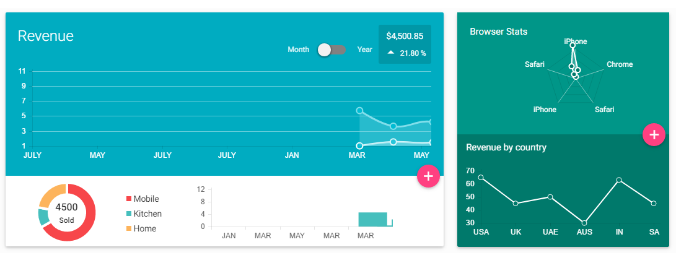This screenshot has width=676, height=255.
Task: Click the upper MAR data point on Revenue chart
Action: pyautogui.click(x=359, y=111)
